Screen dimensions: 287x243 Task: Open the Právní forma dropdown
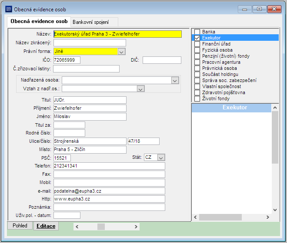pos(121,52)
